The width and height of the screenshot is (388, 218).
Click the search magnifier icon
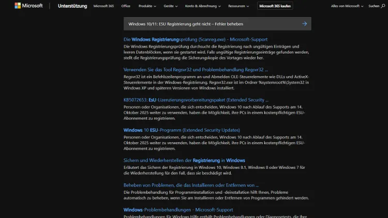pos(383,6)
